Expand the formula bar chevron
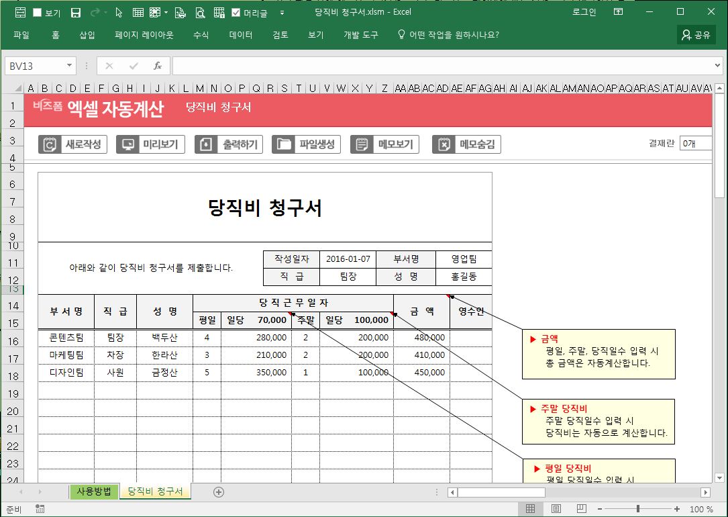This screenshot has height=517, width=728. click(x=717, y=66)
